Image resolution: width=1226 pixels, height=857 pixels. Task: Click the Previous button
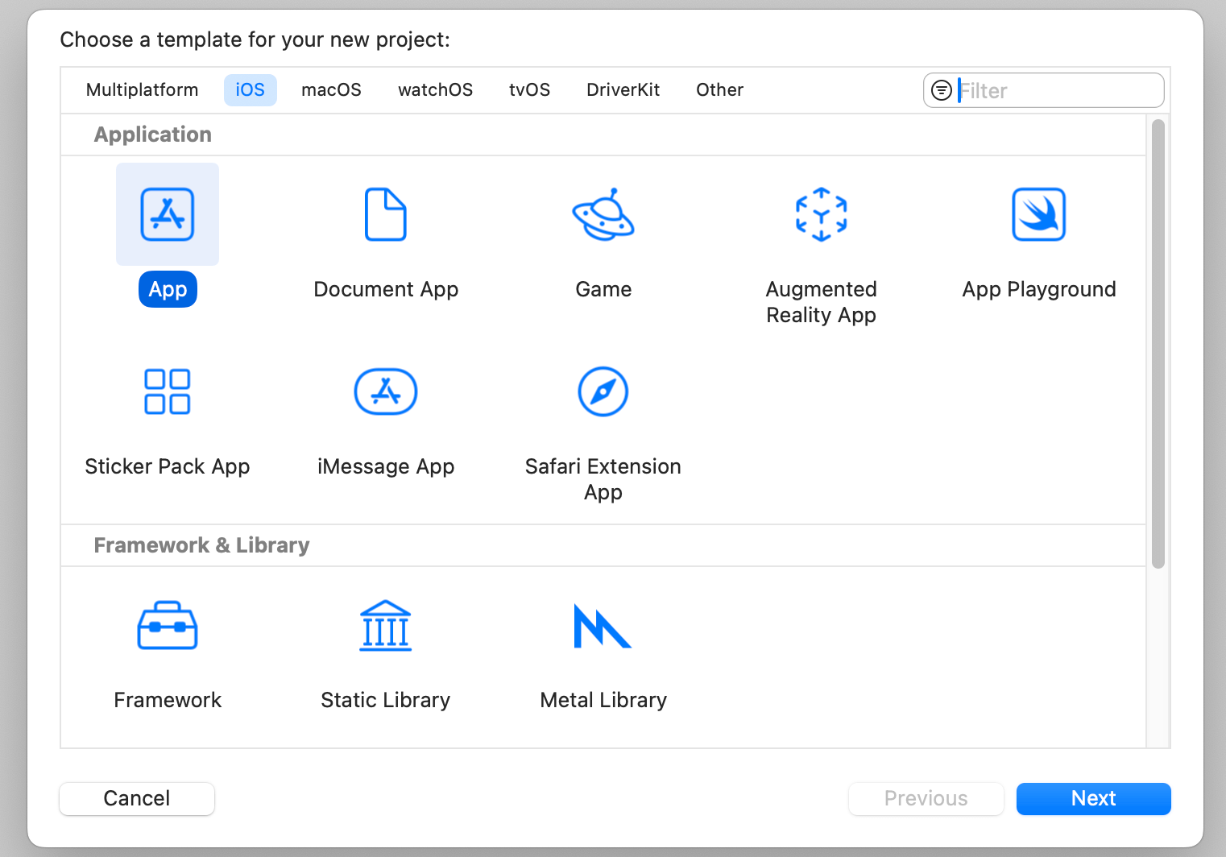point(926,798)
